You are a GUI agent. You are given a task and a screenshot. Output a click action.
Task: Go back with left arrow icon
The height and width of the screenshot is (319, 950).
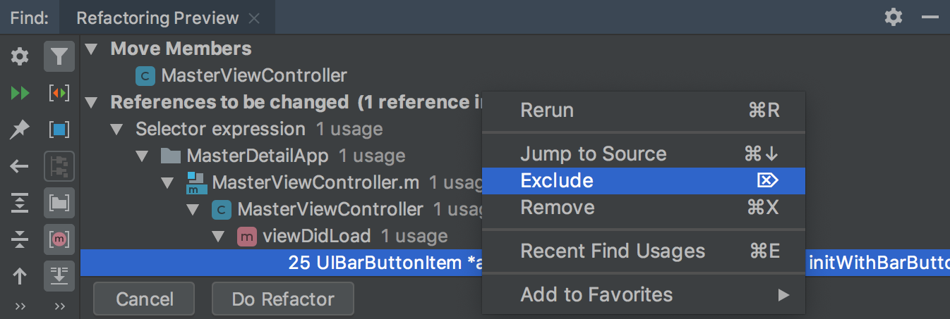20,167
